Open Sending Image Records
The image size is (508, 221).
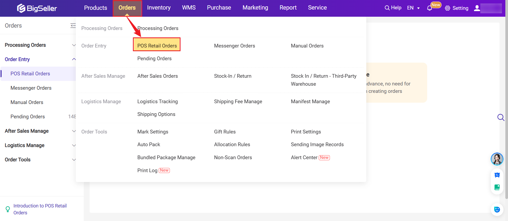[x=317, y=144]
